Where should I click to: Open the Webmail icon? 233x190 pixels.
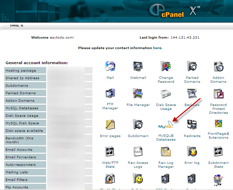click(138, 67)
